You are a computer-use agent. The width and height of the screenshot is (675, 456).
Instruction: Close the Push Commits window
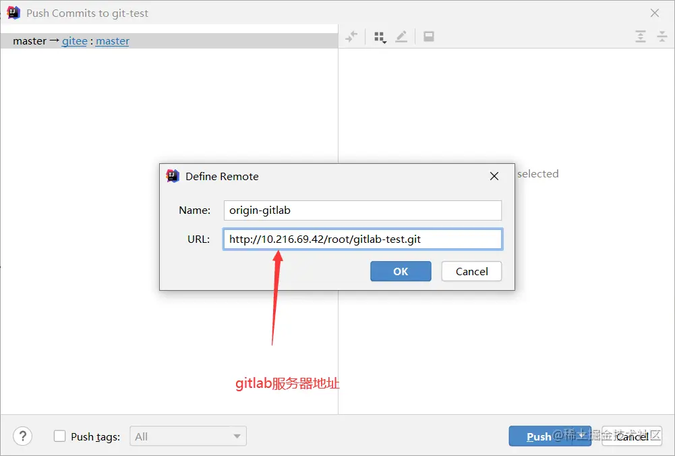point(654,13)
